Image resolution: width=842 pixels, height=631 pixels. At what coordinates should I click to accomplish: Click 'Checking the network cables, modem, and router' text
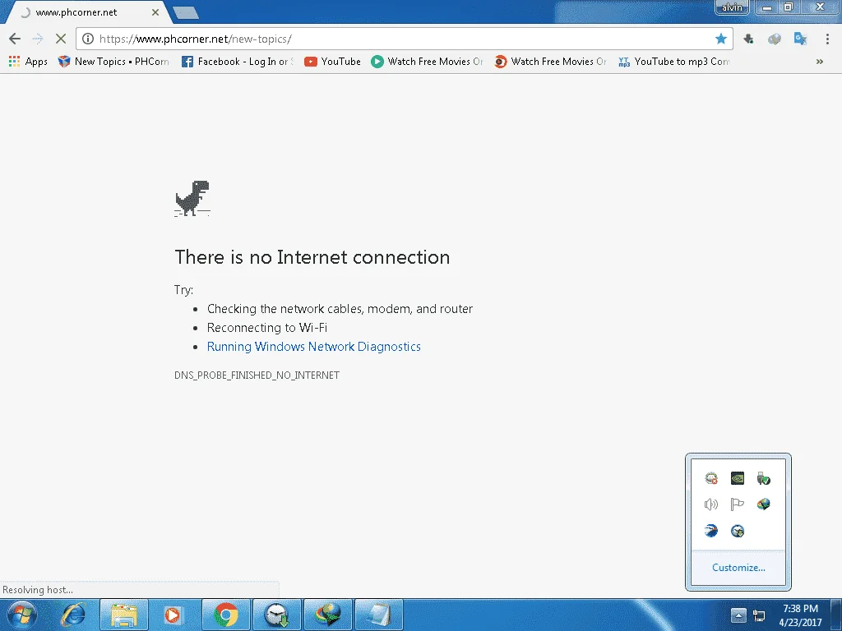point(340,309)
